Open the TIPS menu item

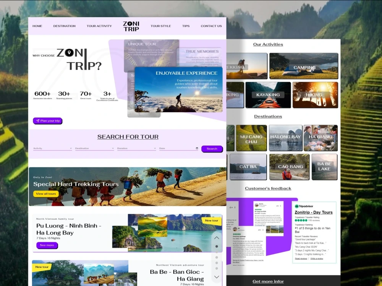[x=186, y=26]
